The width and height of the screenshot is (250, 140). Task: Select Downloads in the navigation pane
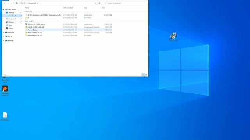pos(12,16)
